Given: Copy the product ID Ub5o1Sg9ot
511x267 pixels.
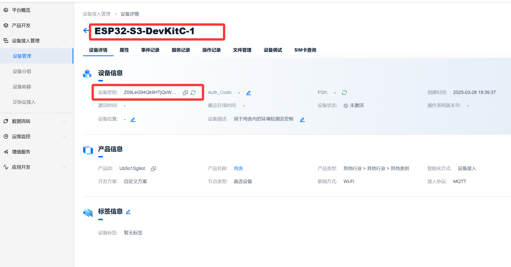Looking at the screenshot, I should pos(153,169).
